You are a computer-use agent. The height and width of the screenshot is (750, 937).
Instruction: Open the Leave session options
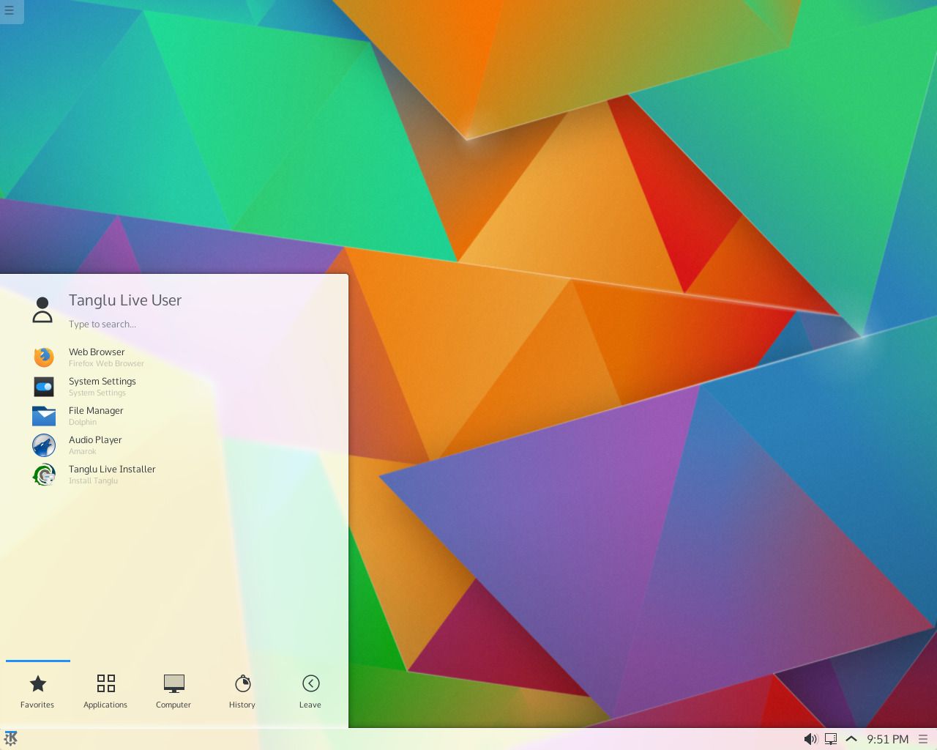point(310,691)
